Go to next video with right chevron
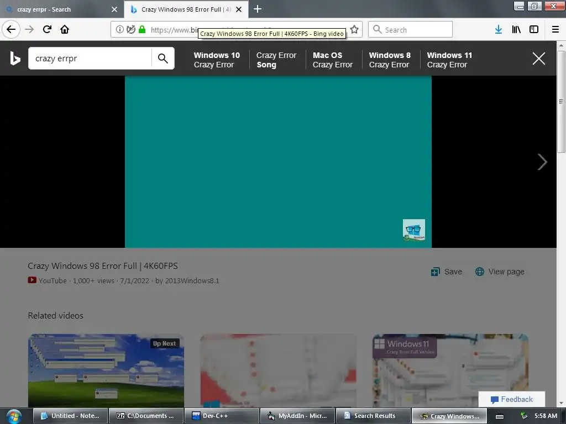 (x=542, y=162)
